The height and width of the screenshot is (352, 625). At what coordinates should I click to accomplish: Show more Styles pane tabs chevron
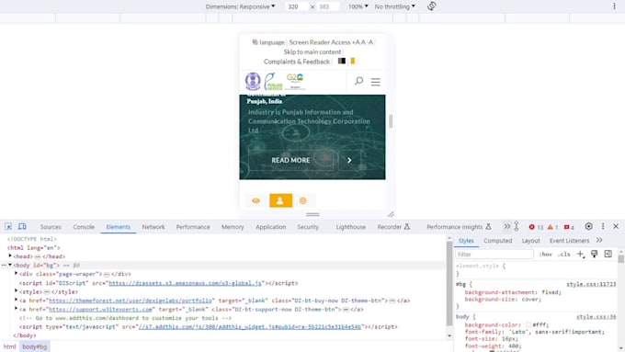click(599, 241)
